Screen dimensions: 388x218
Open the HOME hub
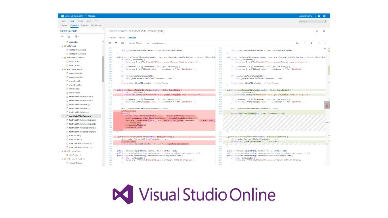coord(63,21)
